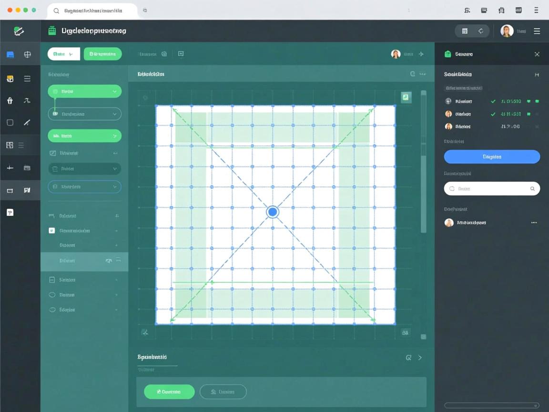Select the white pill tab atop left panel

(x=63, y=54)
